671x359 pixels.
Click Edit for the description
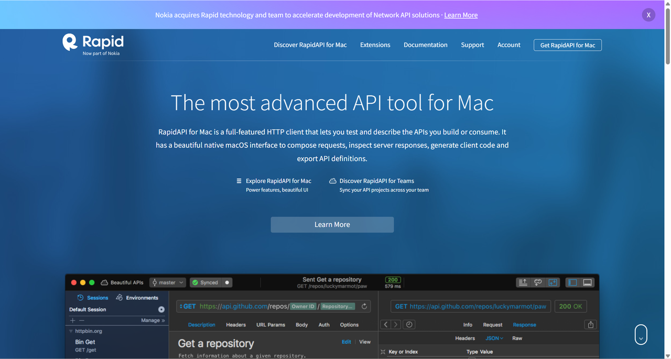click(x=347, y=342)
